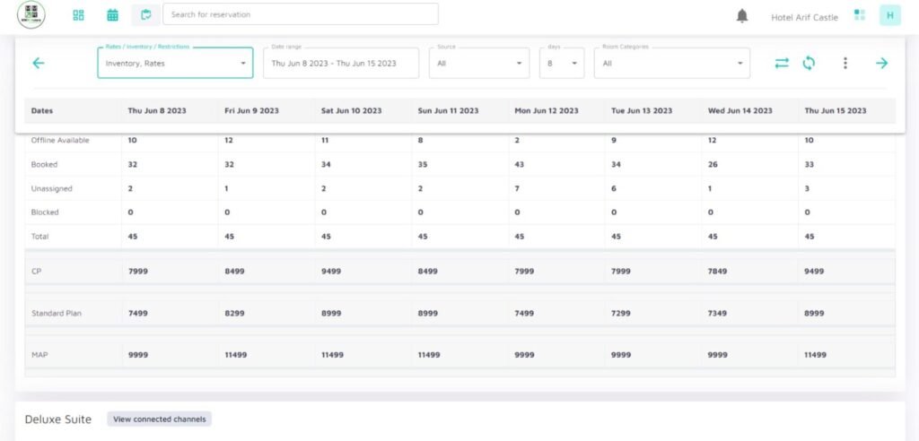Viewport: 919px width, 441px height.
Task: Go to next dates with right arrow
Action: [881, 63]
